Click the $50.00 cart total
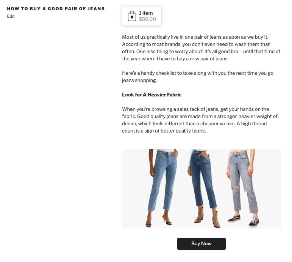Screen dimensions: 292x262 click(147, 19)
